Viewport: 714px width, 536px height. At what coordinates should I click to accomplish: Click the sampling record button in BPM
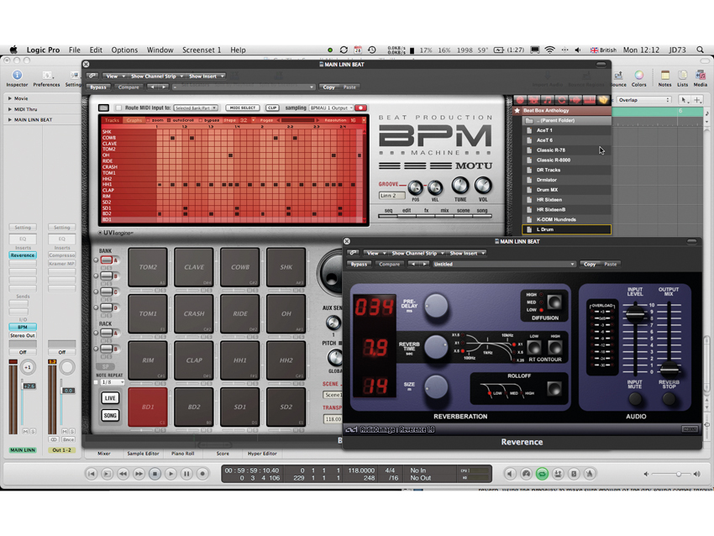tap(360, 108)
